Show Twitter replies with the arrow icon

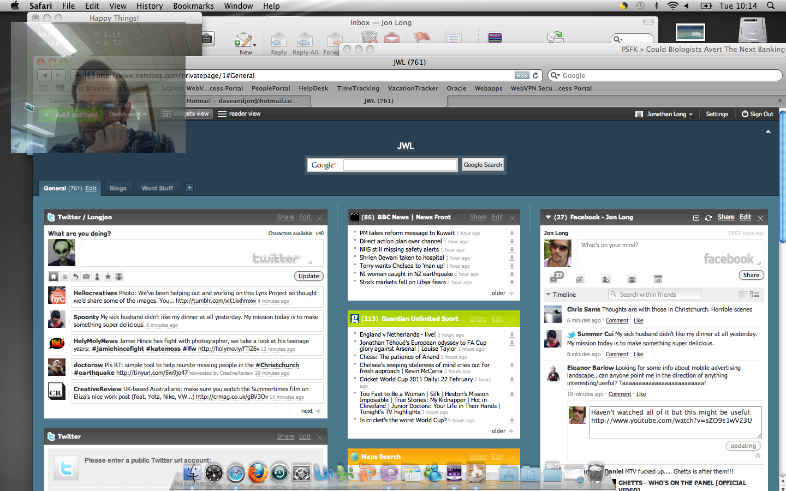click(x=75, y=277)
